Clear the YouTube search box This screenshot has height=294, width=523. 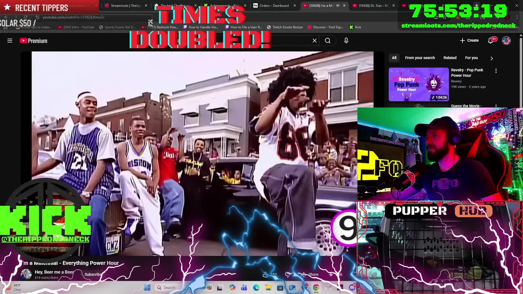point(315,40)
